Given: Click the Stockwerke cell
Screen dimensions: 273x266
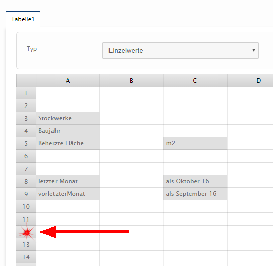Looking at the screenshot, I should [x=68, y=118].
